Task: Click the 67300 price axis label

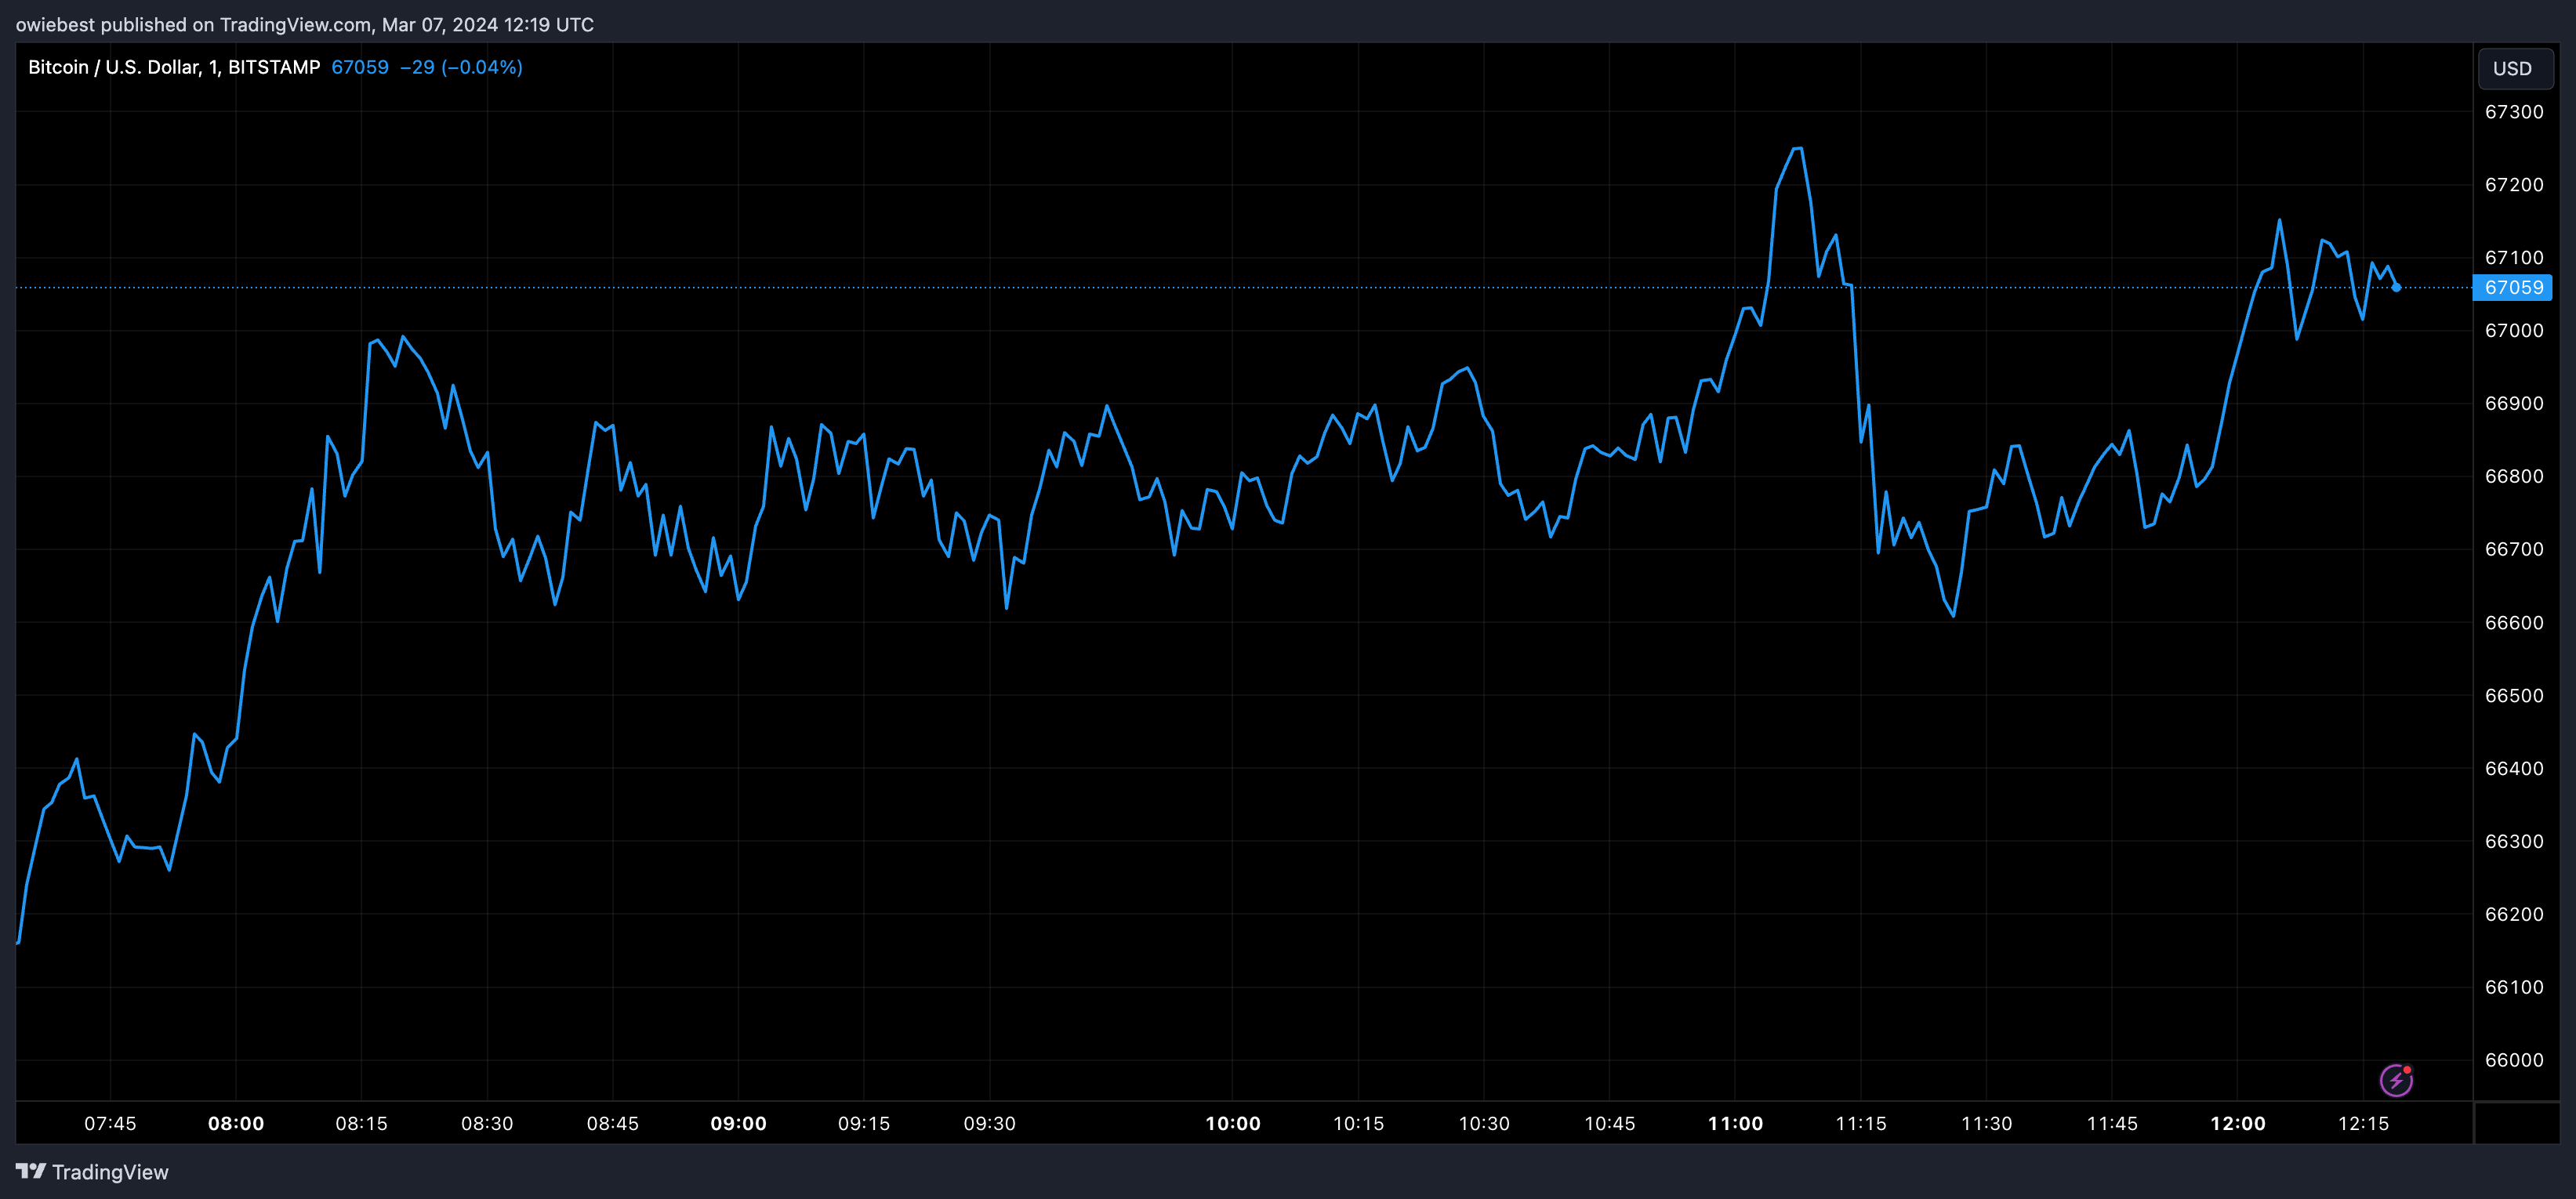Action: 2514,112
